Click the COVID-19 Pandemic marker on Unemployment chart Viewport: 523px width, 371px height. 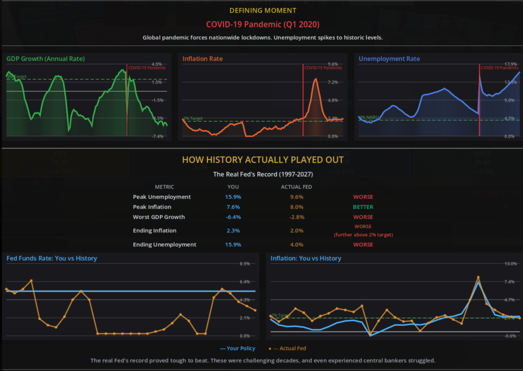(500, 68)
